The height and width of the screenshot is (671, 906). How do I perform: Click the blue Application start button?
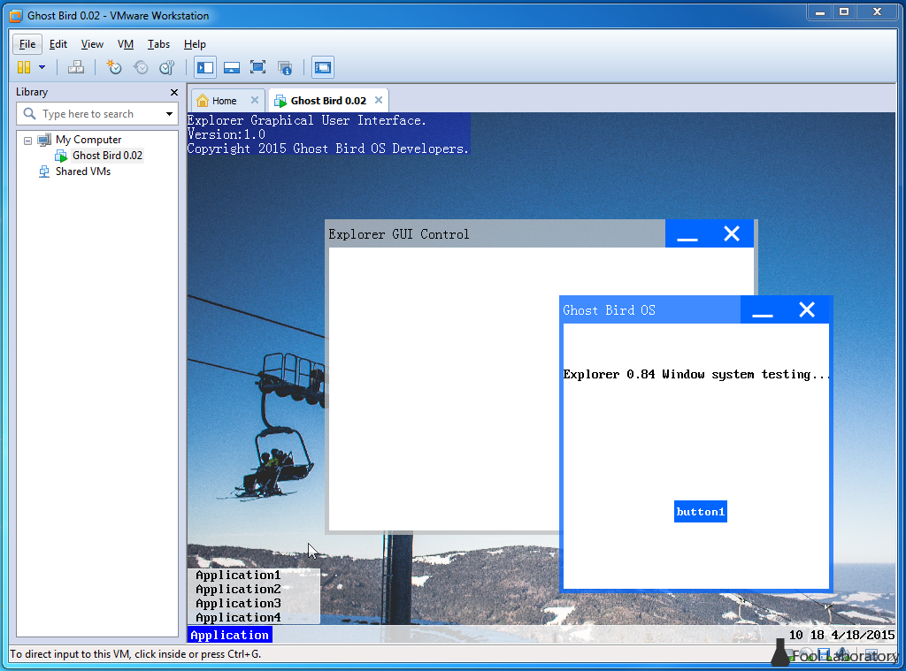coord(229,636)
